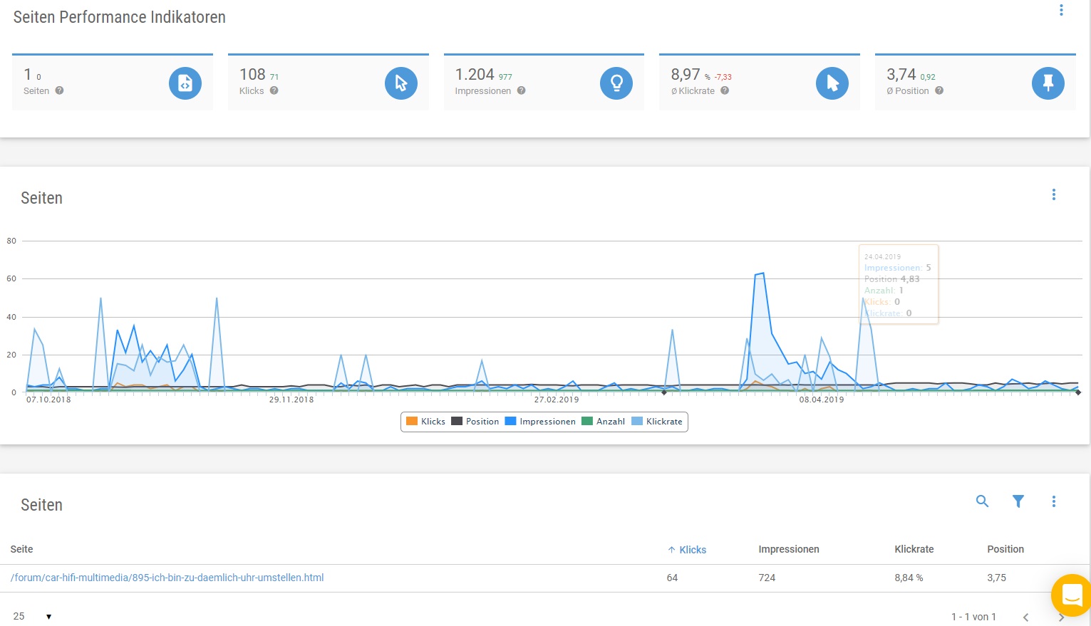Image resolution: width=1091 pixels, height=626 pixels.
Task: Toggle the Position series in chart legend
Action: (x=475, y=422)
